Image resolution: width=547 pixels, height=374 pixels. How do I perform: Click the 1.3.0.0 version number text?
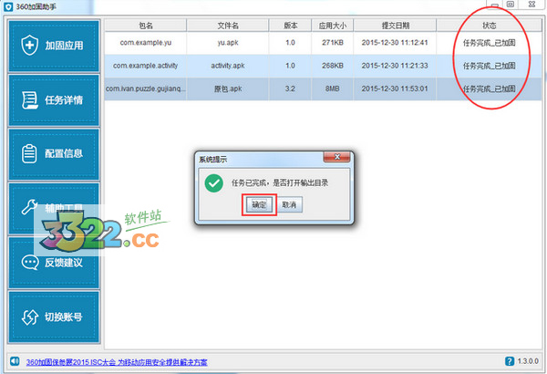pos(528,361)
